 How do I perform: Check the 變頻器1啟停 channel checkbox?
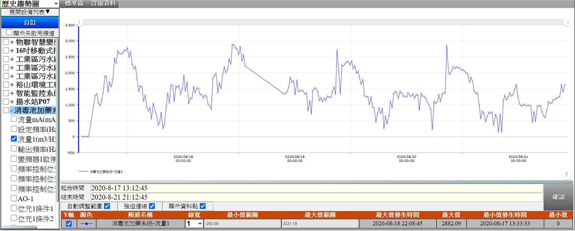click(x=14, y=158)
